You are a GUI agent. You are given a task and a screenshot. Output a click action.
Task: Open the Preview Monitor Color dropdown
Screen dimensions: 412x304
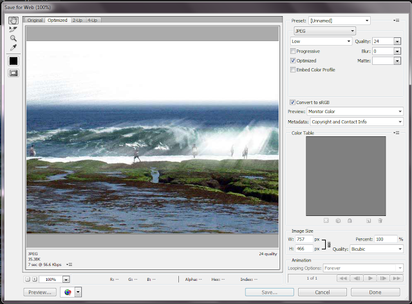click(355, 111)
